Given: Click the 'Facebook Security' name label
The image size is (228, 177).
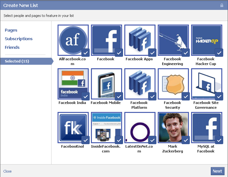Looking at the screenshot, I should click(172, 105).
